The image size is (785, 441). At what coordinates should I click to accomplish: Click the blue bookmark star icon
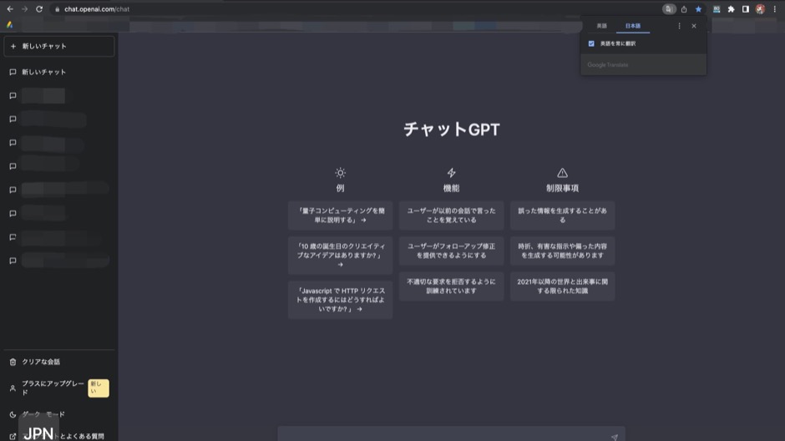pos(698,9)
